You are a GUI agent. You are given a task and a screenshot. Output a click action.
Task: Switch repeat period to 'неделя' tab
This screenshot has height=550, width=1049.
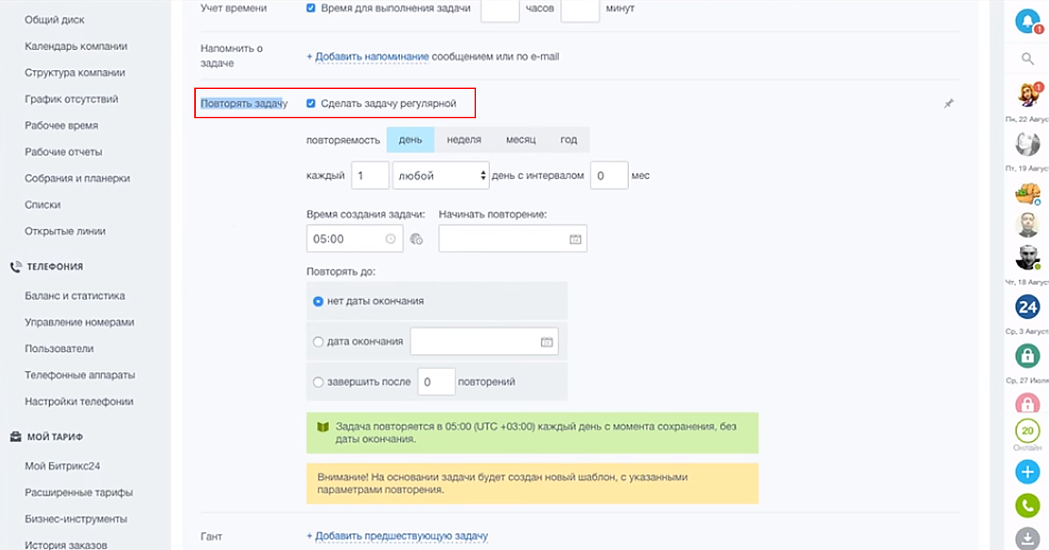coord(464,140)
